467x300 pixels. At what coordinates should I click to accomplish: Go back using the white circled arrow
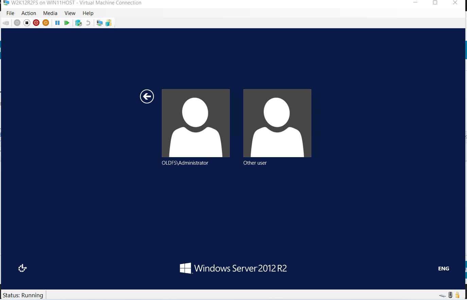point(147,96)
